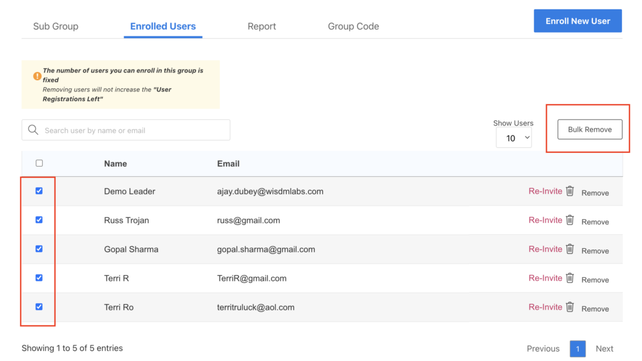This screenshot has height=361, width=642.
Task: Click the search magnifier icon
Action: (33, 130)
